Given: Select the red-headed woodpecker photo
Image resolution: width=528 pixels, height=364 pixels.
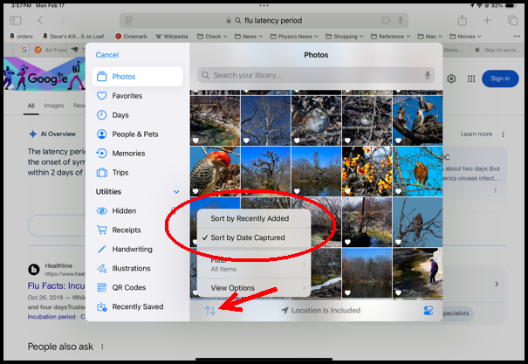Looking at the screenshot, I should 216,172.
